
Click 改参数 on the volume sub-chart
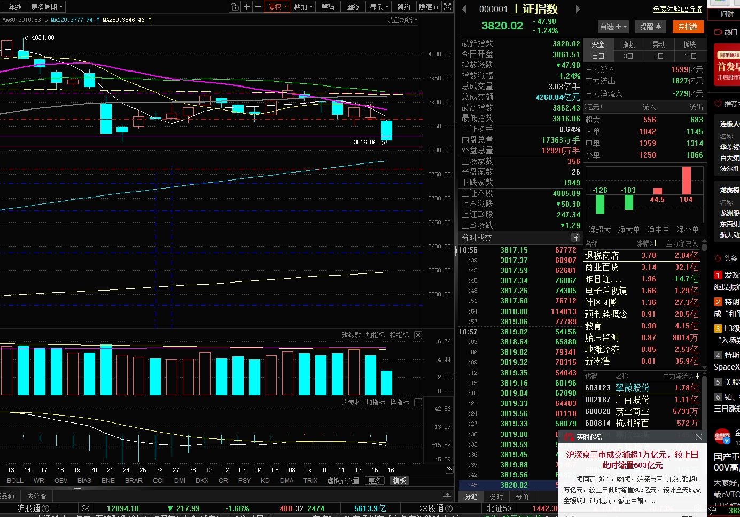pyautogui.click(x=351, y=335)
